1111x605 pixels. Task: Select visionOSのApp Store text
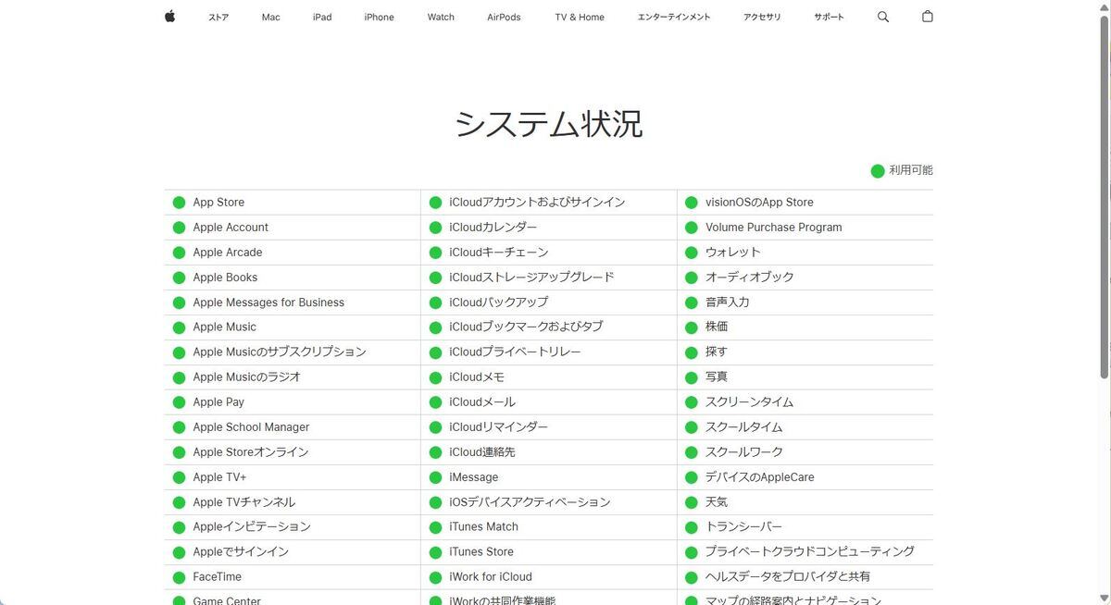(x=759, y=203)
